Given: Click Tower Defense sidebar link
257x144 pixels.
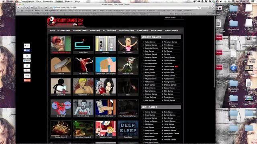Looking at the screenshot, I should pos(151,97).
